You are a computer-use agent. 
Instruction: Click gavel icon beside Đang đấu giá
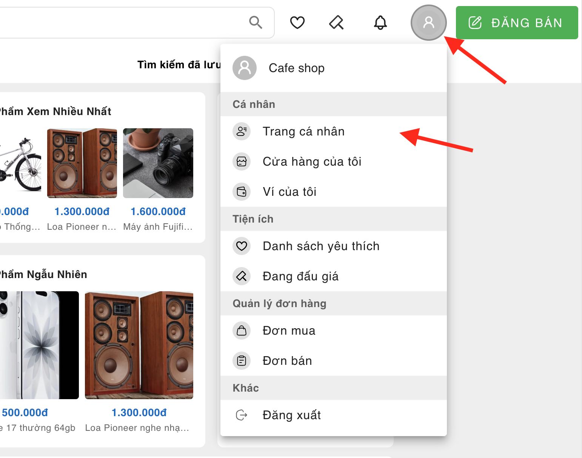click(x=242, y=276)
